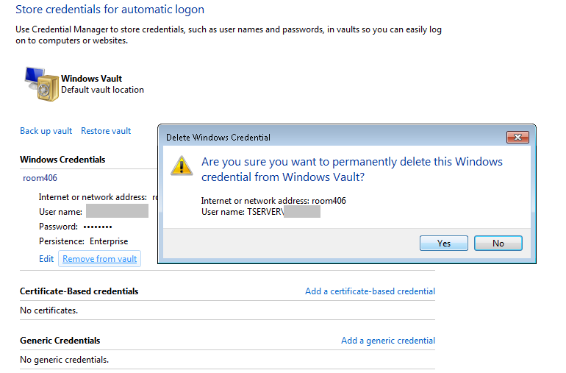Viewport: 566px width, 373px height.
Task: Add a certificate-based credential
Action: click(x=370, y=291)
